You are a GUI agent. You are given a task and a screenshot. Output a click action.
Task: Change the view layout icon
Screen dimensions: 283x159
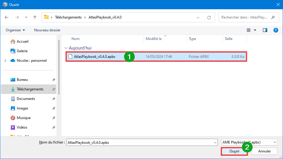tap(249, 30)
